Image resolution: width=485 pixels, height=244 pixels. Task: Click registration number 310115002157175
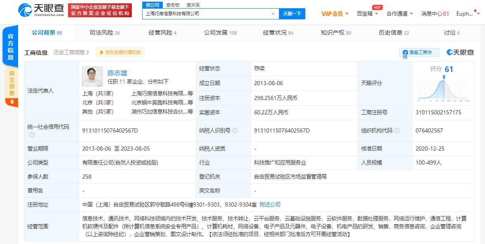coord(438,113)
